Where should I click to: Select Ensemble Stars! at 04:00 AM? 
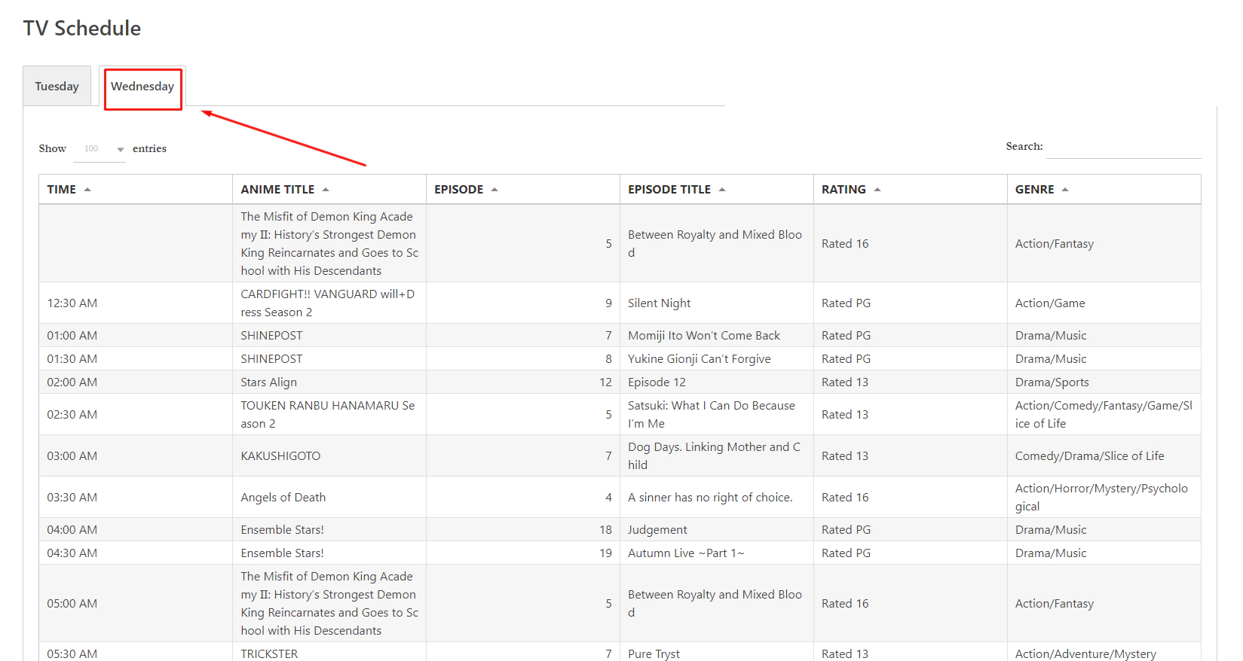point(282,530)
